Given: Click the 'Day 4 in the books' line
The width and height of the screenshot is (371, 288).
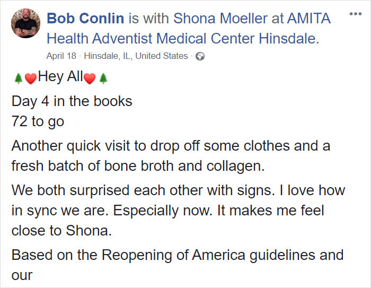Looking at the screenshot, I should 72,101.
